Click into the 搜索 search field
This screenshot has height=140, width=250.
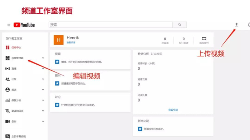111,25
